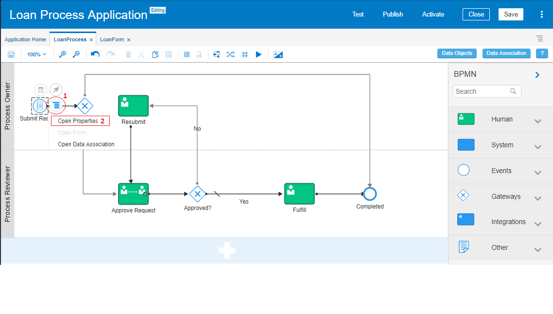Close the LoanForm tab
Viewport: 553px width, 314px height.
(129, 40)
